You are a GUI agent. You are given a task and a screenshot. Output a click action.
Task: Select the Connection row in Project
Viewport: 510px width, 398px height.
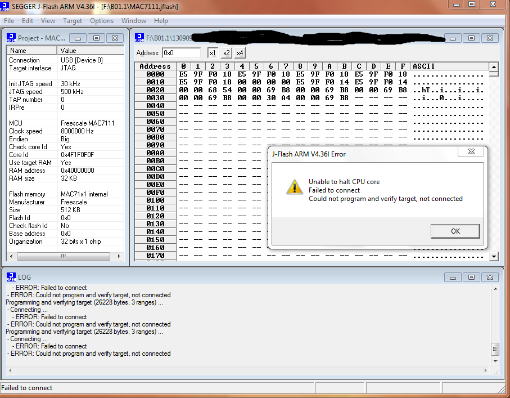(x=65, y=60)
